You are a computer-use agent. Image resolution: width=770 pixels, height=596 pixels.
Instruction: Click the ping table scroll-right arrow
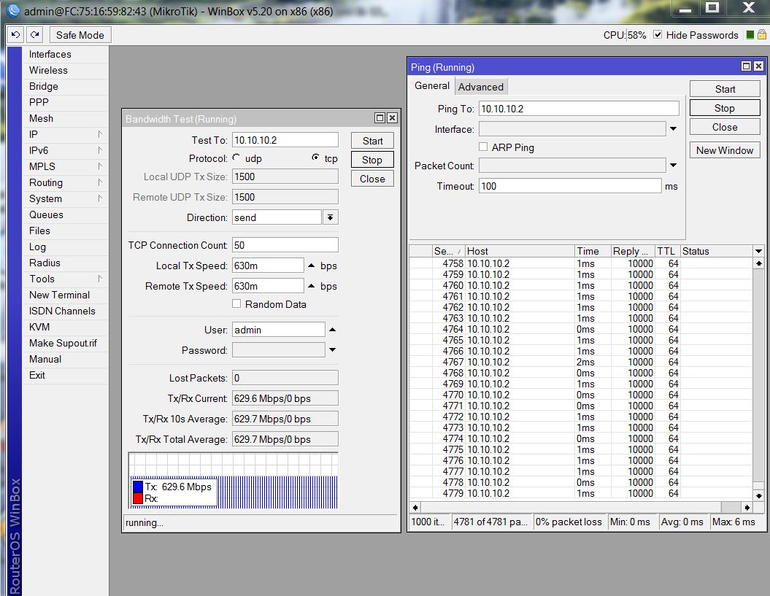(747, 507)
